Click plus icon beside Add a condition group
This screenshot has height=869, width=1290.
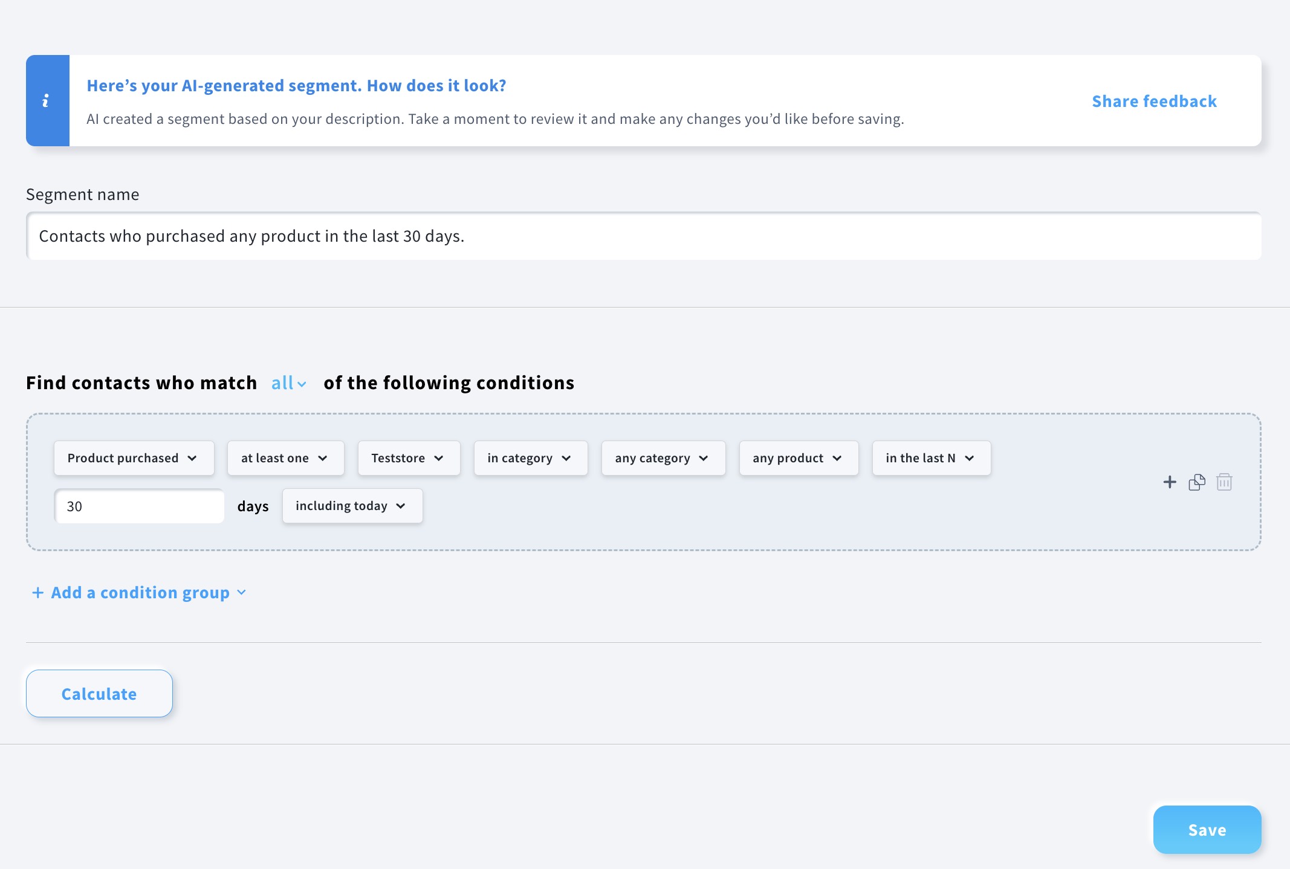coord(37,593)
